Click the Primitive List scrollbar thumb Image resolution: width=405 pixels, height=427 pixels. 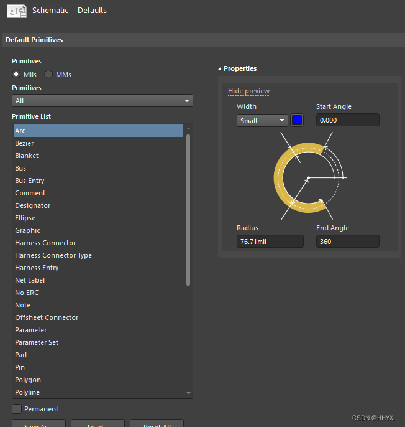tap(188, 210)
